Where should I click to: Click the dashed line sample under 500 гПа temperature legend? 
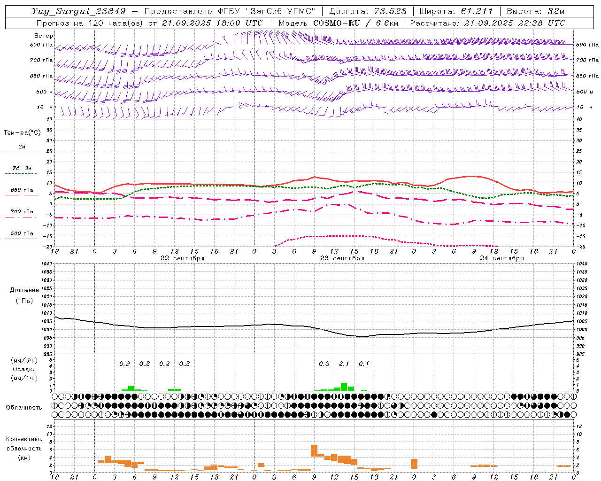(x=22, y=239)
